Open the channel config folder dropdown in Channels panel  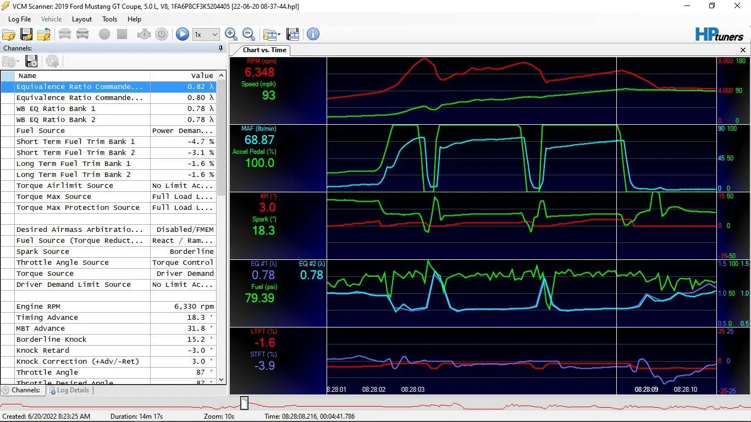click(11, 61)
